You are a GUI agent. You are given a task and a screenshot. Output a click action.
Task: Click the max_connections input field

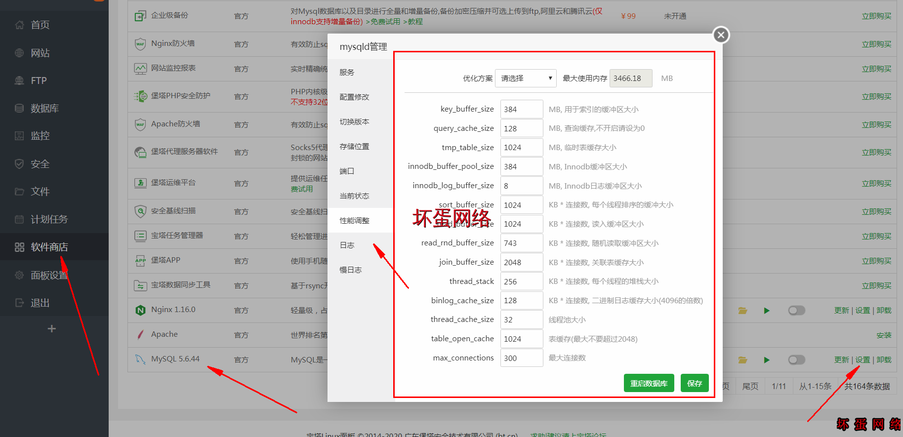point(522,358)
